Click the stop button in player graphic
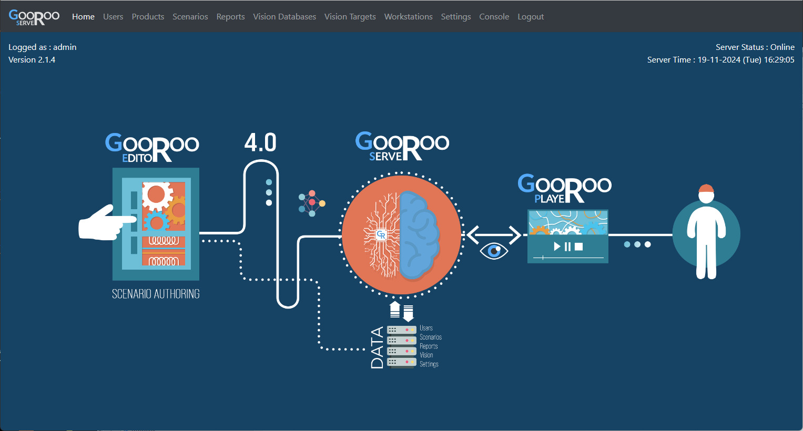The width and height of the screenshot is (803, 431). [578, 247]
